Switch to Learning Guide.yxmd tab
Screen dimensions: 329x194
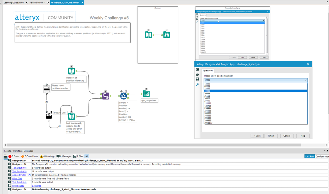14,3
